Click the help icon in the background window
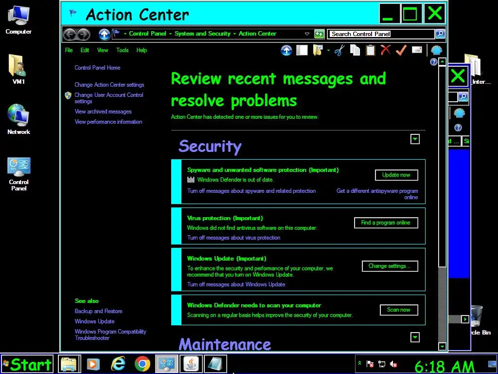This screenshot has width=498, height=374. click(458, 128)
